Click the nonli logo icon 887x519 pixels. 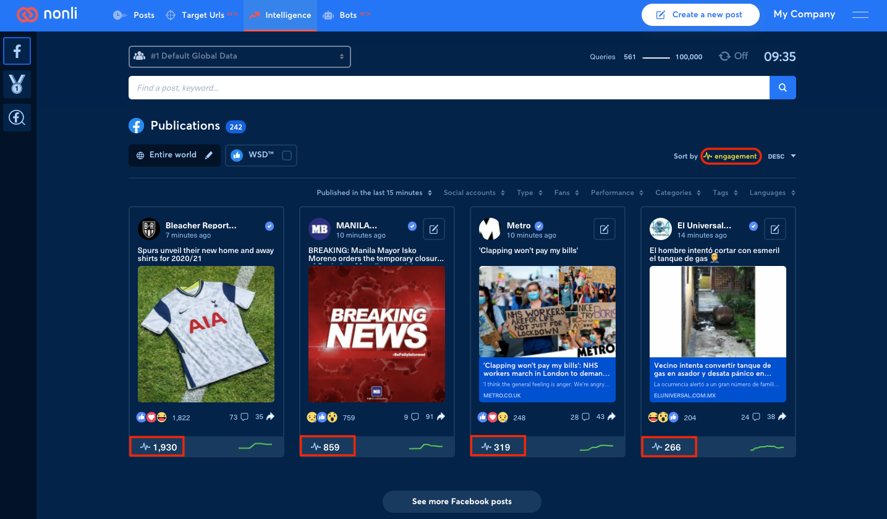[27, 14]
